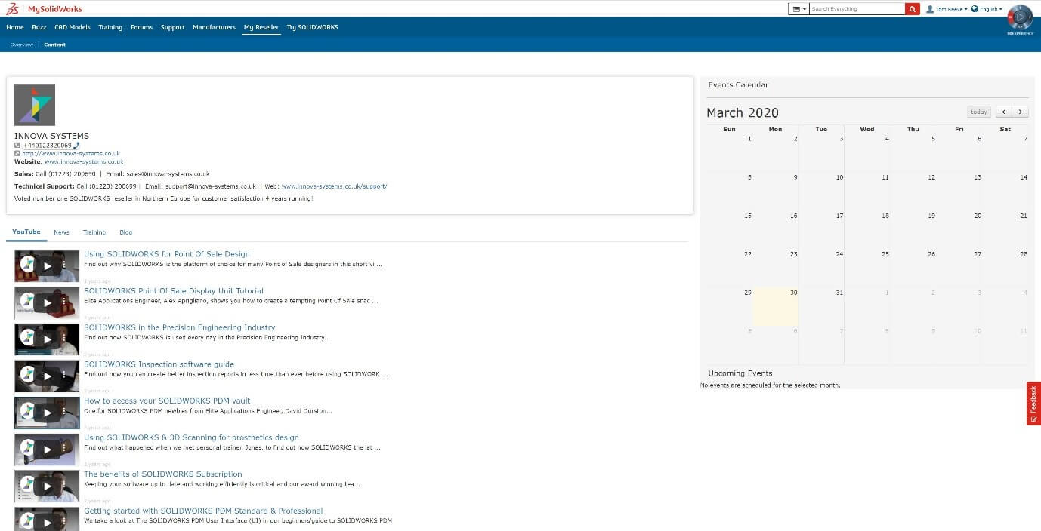Screen dimensions: 1041x531
Task: Open the search category dropdown
Action: coord(799,9)
